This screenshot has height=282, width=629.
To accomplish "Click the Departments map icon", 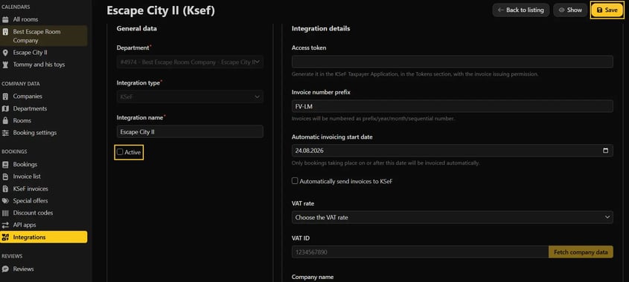I will click(5, 108).
